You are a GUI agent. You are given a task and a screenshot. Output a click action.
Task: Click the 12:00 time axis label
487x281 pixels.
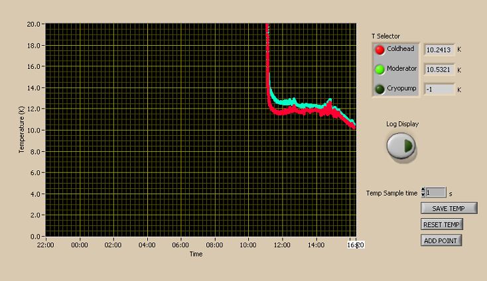pyautogui.click(x=282, y=245)
